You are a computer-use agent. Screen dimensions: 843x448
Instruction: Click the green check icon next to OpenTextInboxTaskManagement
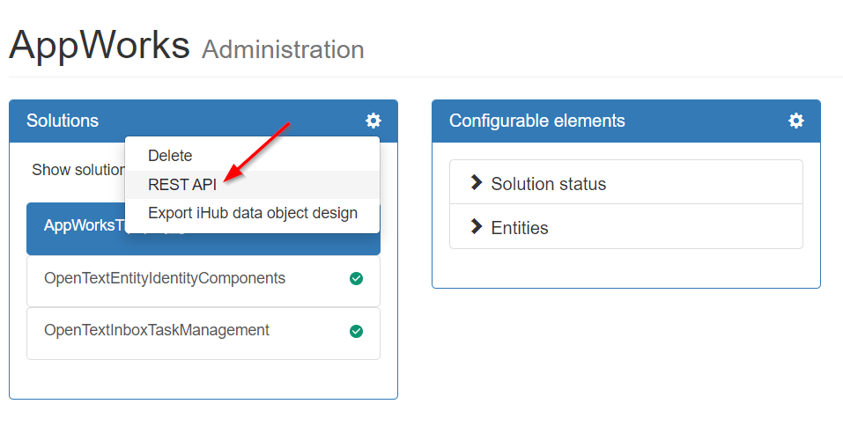pos(356,331)
